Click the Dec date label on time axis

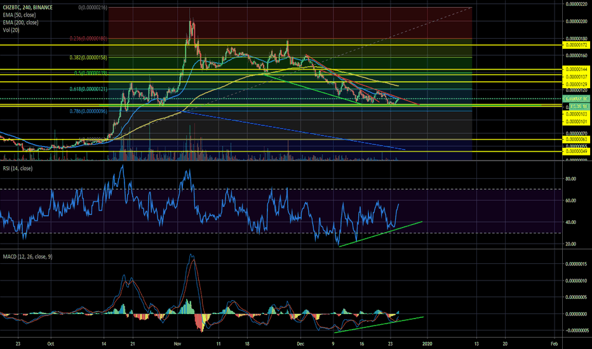300,344
